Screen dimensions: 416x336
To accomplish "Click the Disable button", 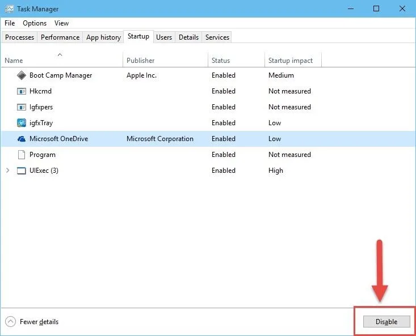I will 386,322.
